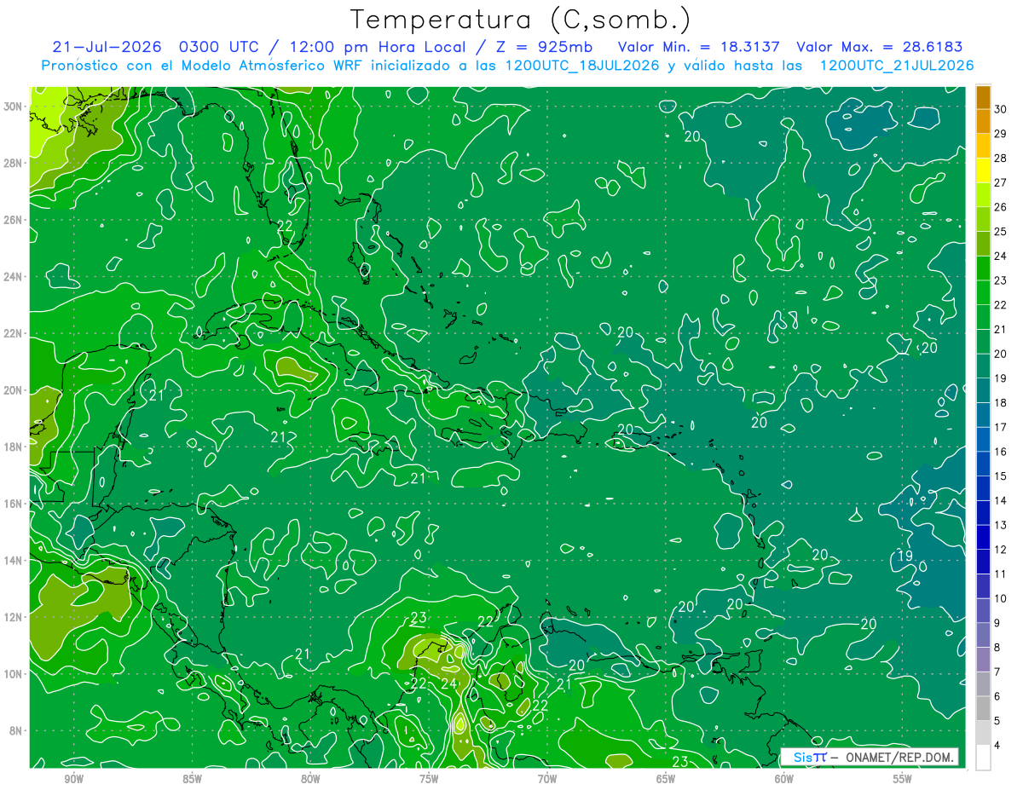Click the colorbar scale label '29'
The height and width of the screenshot is (790, 1023).
1000,134
